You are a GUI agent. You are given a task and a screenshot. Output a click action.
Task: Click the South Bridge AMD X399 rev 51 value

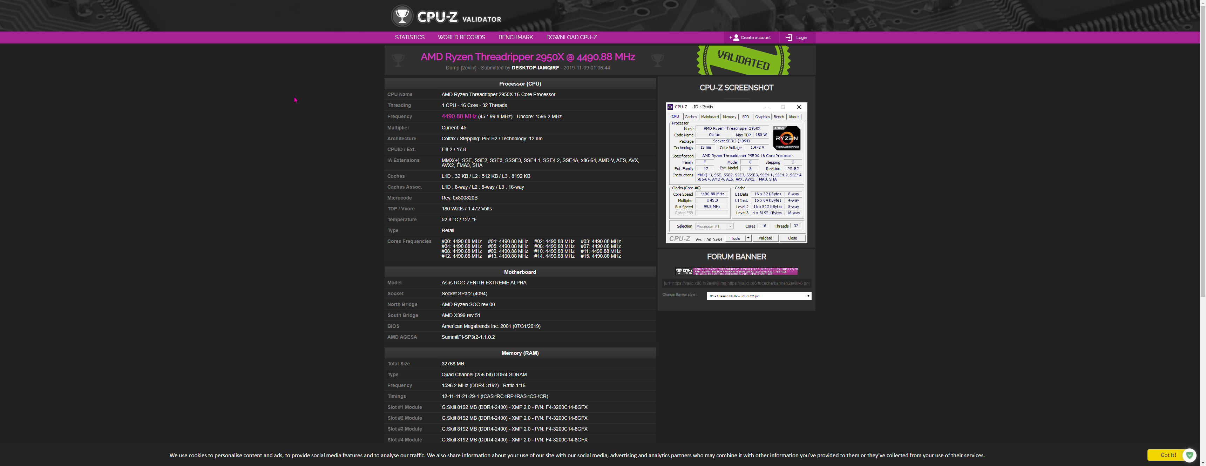(461, 316)
